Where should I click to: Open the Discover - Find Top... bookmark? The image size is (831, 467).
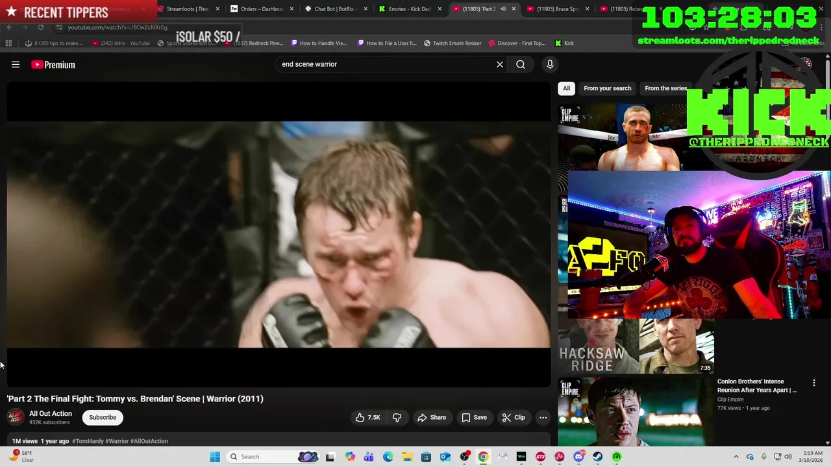(x=517, y=43)
